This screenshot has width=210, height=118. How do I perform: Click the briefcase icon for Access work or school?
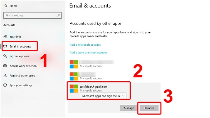5,65
